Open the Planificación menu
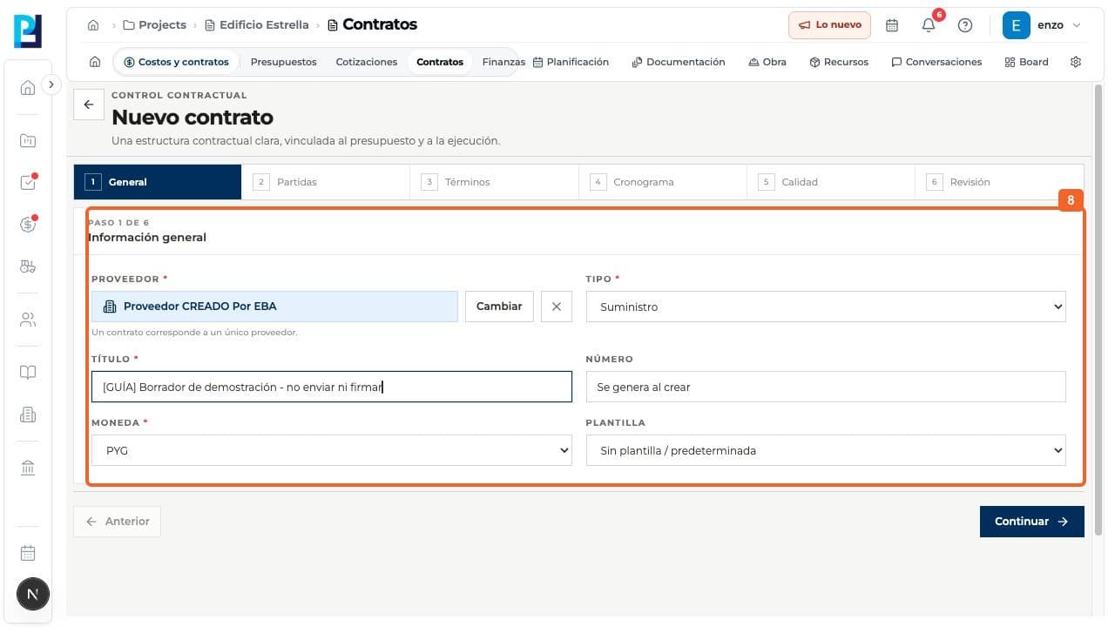1115x627 pixels. coord(571,62)
